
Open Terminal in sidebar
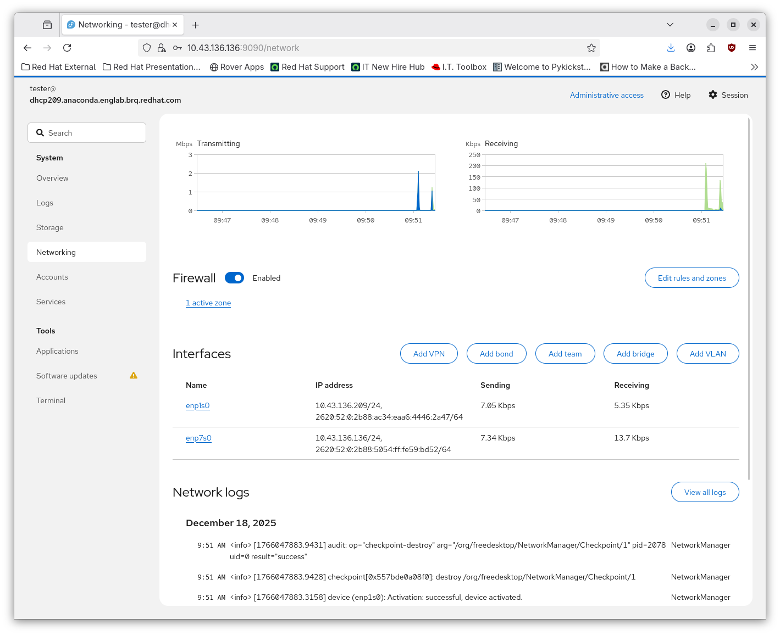pyautogui.click(x=87, y=400)
